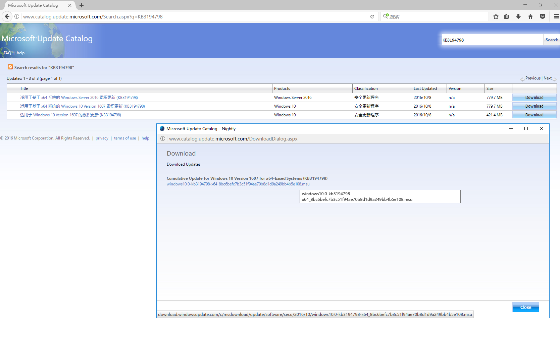Sort results by Last Updated column

click(x=425, y=89)
